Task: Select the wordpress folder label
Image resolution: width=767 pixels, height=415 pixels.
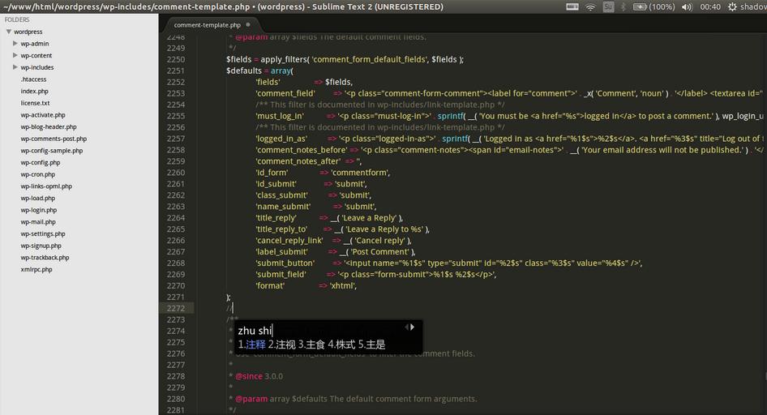Action: 28,32
